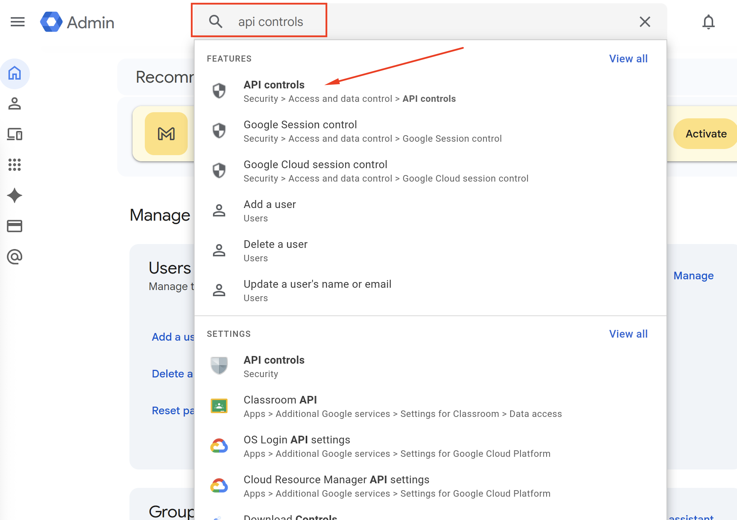Click the Activate button
Screen dimensions: 737x520
point(706,133)
